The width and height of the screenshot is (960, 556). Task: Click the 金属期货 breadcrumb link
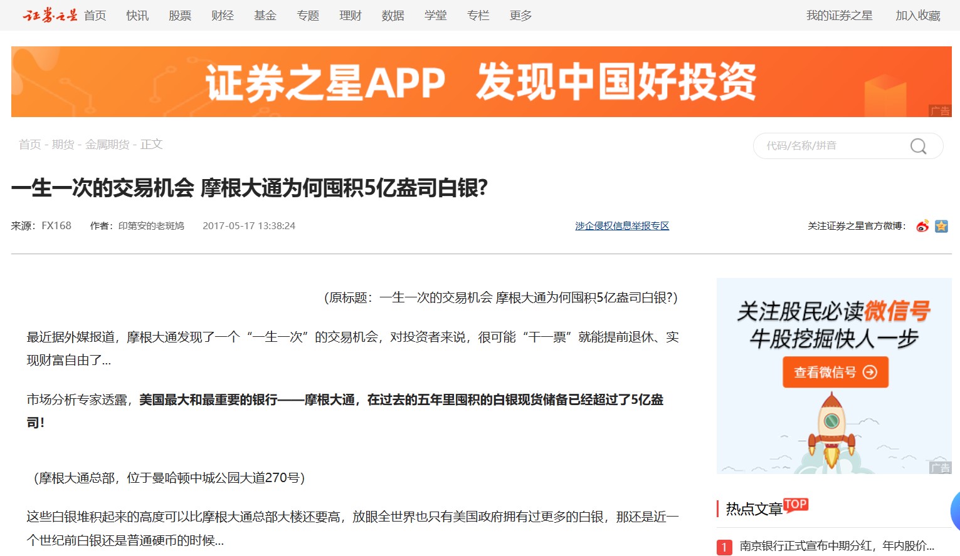[107, 145]
